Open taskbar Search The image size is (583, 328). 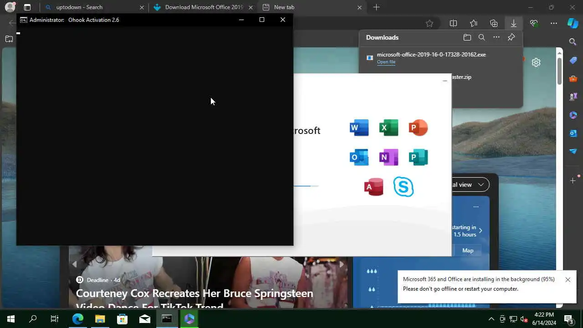33,319
